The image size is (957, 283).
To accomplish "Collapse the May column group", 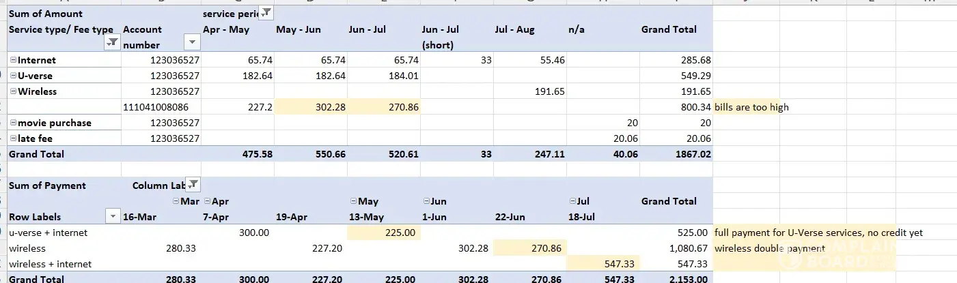I will (352, 201).
